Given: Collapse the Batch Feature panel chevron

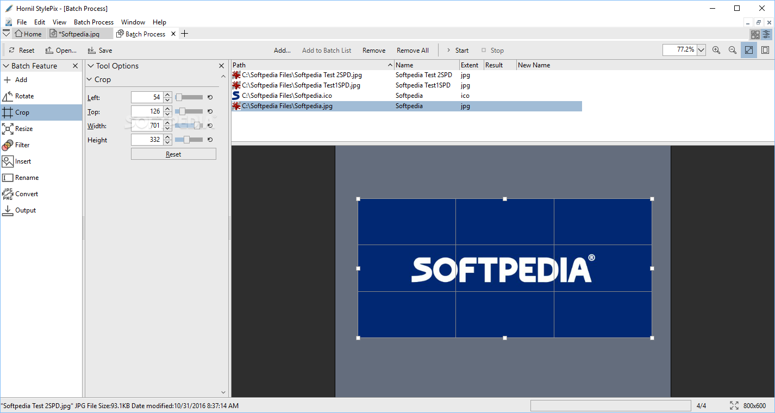Looking at the screenshot, I should 6,66.
